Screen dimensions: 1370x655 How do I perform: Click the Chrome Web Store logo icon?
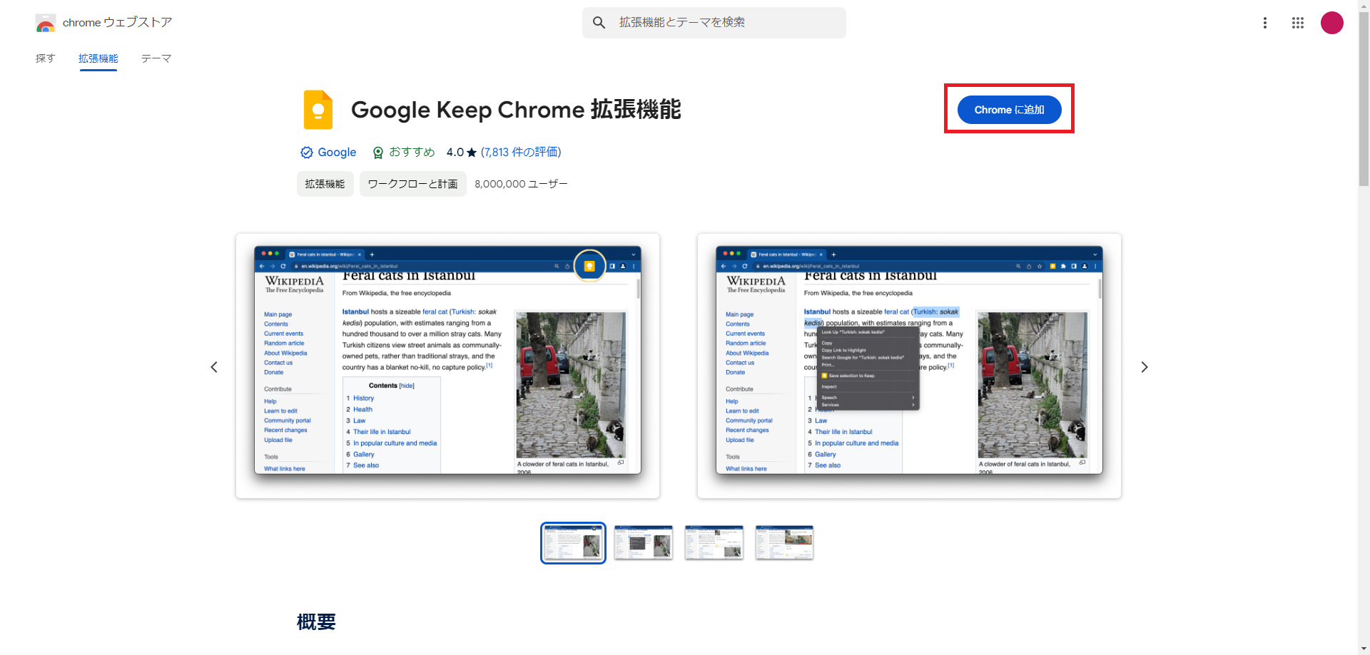tap(46, 23)
